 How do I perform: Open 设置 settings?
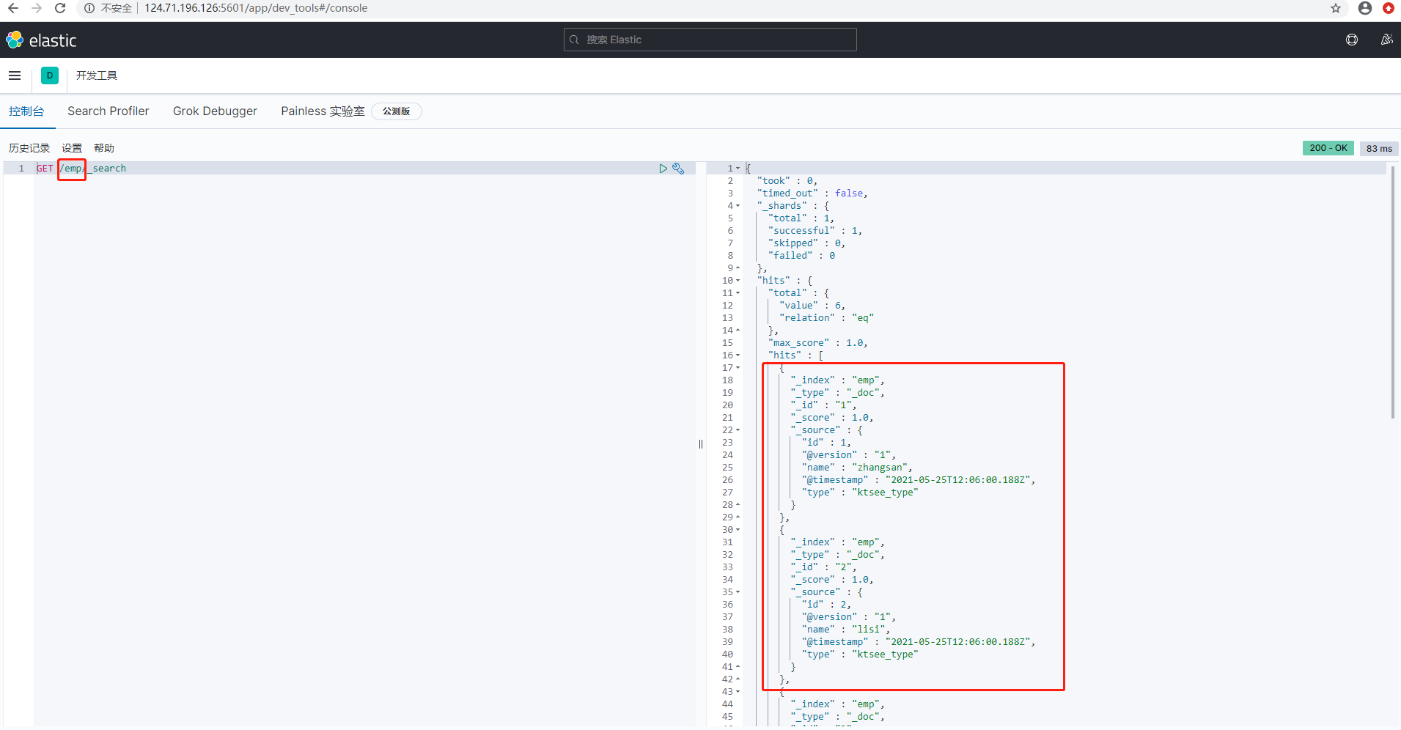(x=72, y=148)
